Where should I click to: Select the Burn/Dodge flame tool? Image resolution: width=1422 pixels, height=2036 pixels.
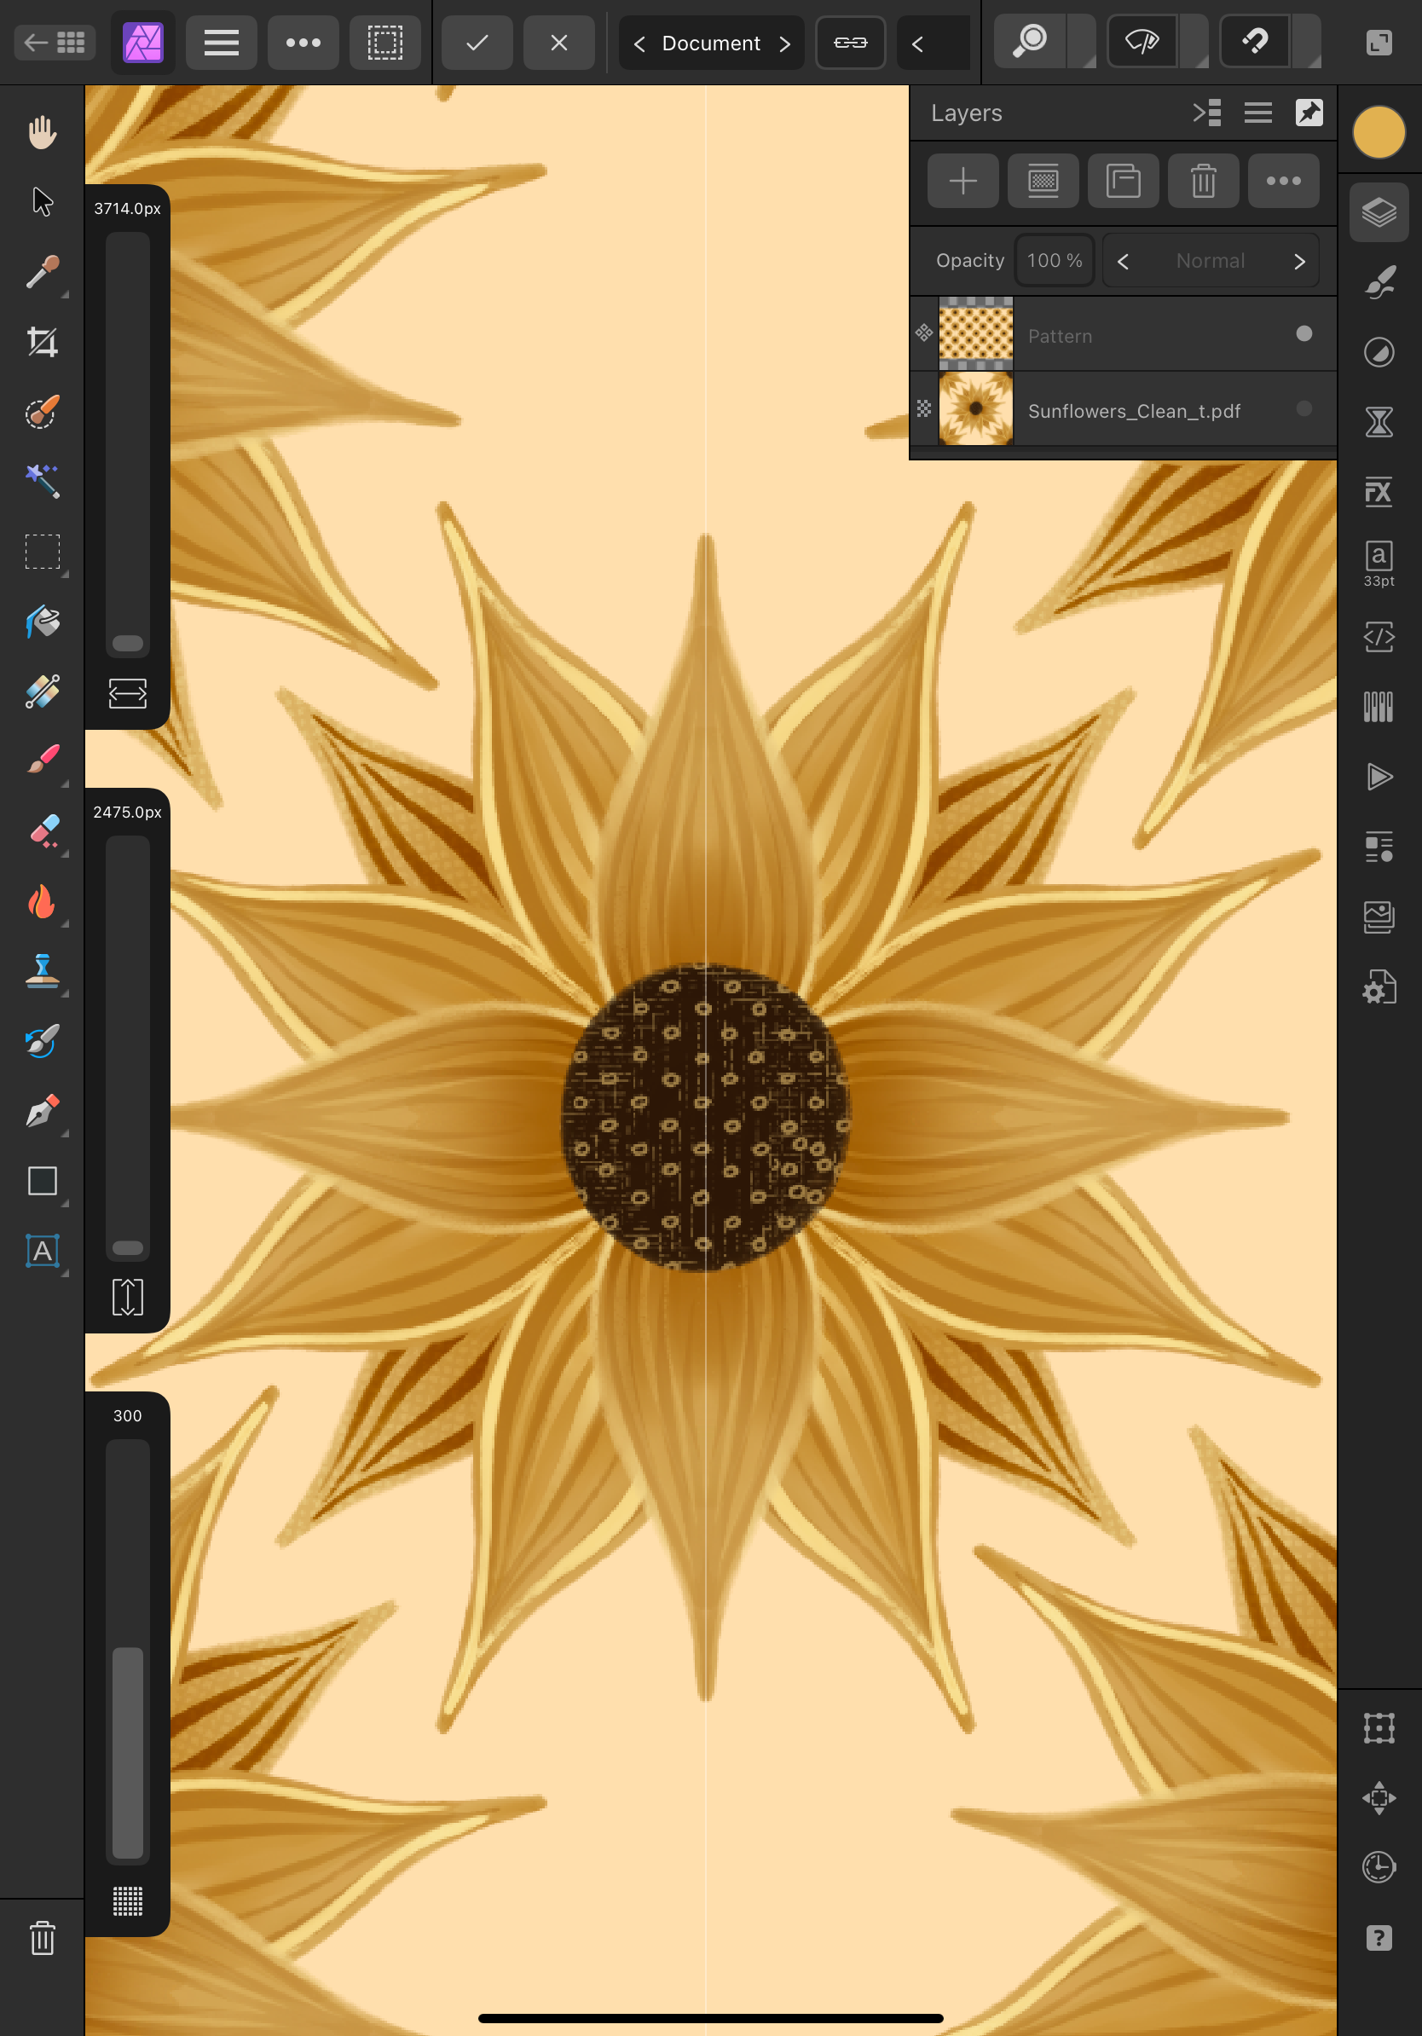[x=42, y=901]
